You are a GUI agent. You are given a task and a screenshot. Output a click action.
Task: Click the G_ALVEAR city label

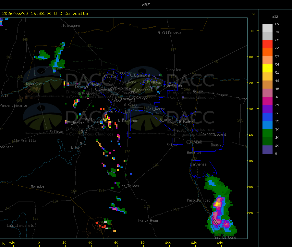tap(194, 142)
